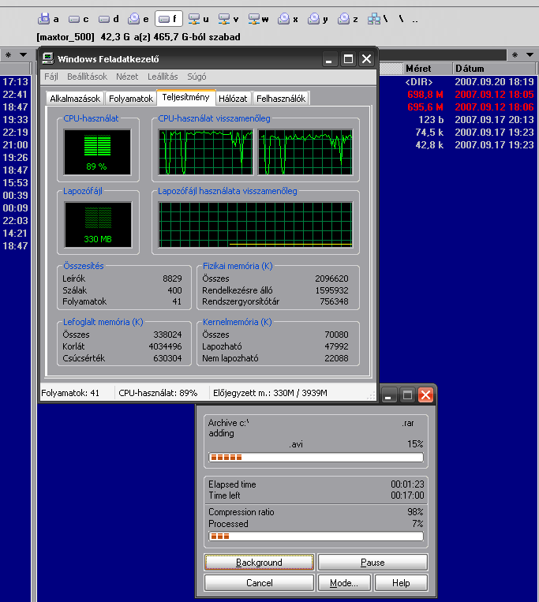The image size is (539, 602).
Task: Open network drive w
Action: click(x=258, y=18)
